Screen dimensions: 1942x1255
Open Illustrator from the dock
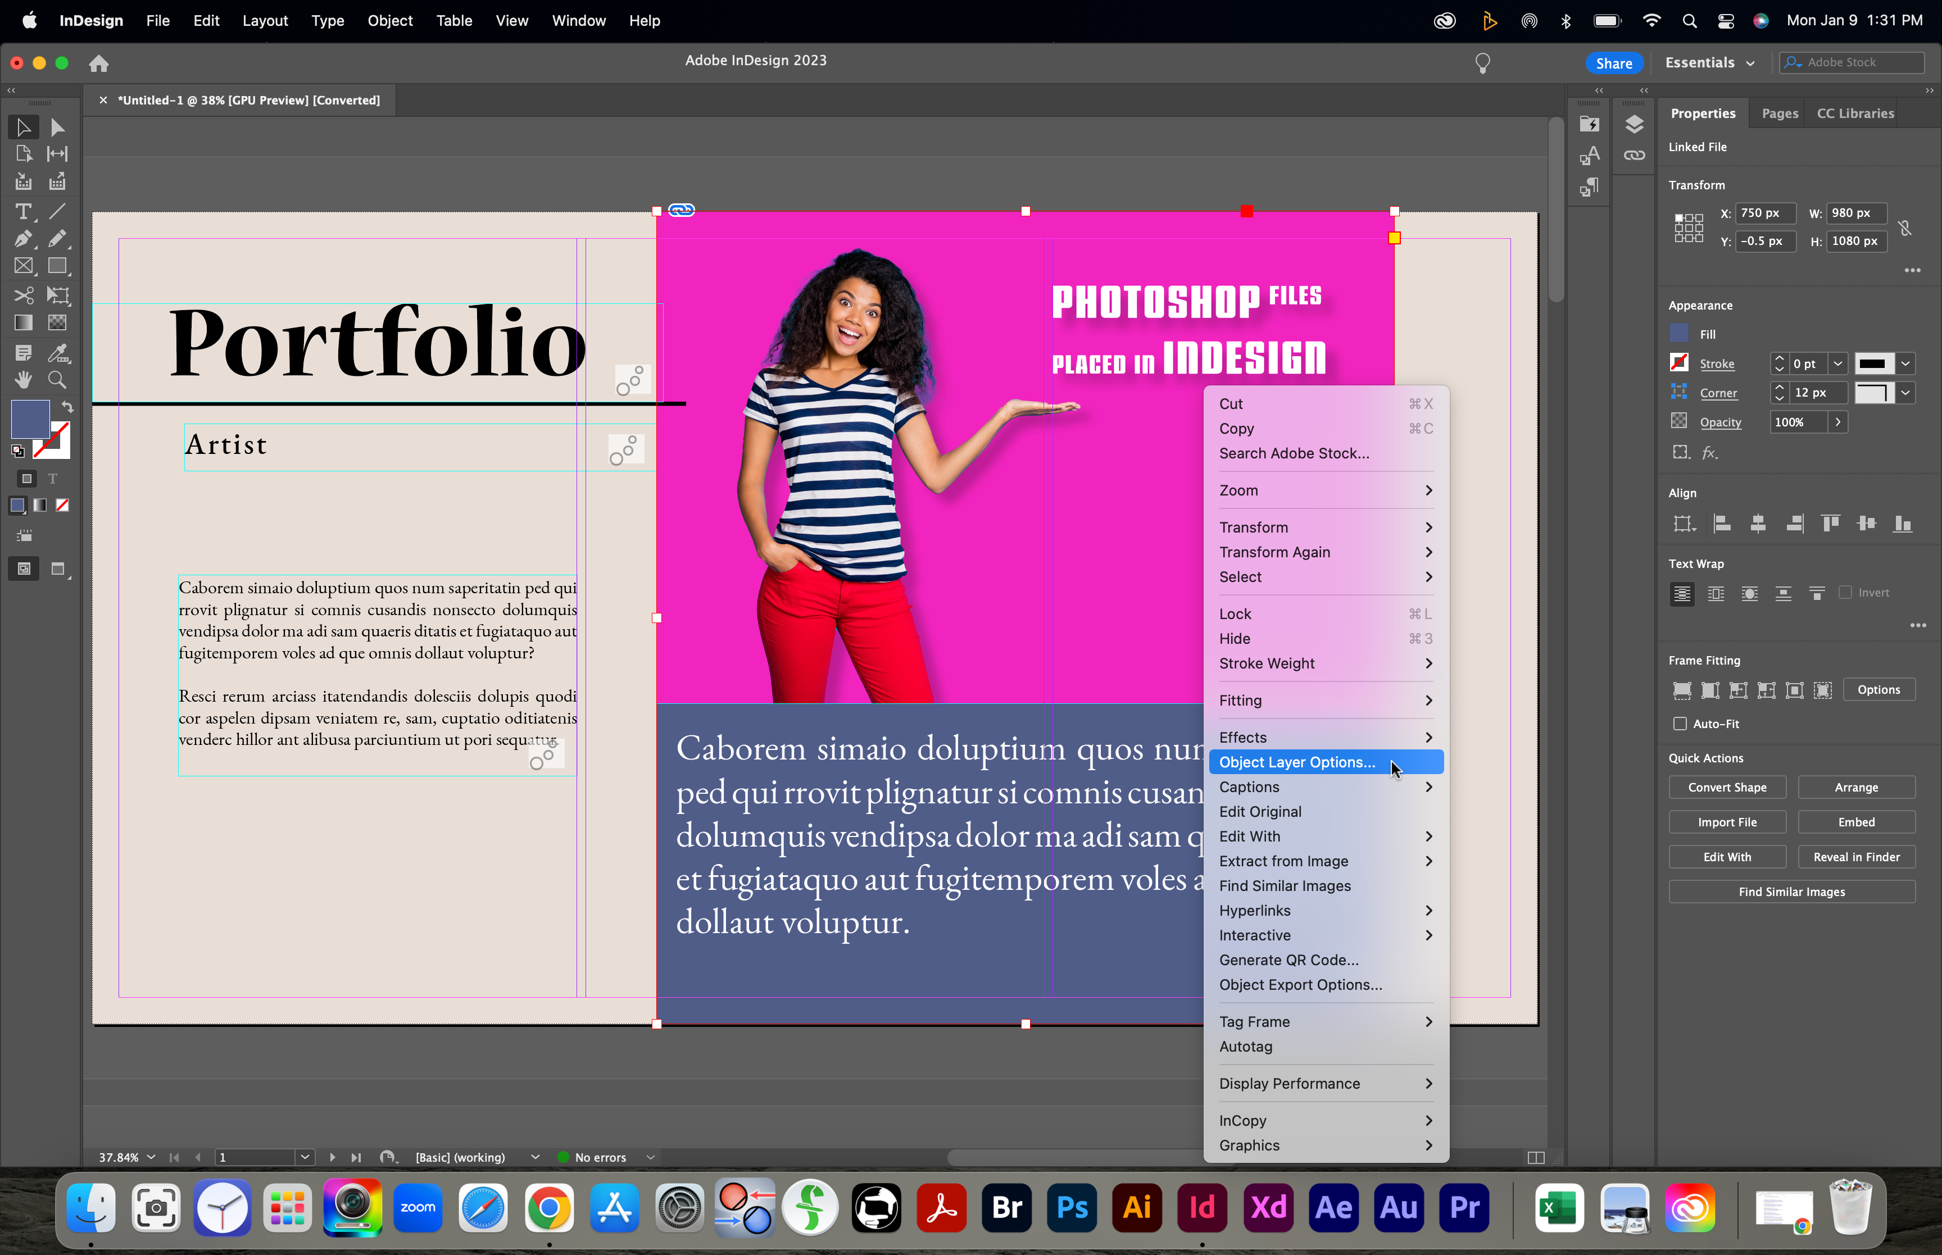point(1137,1208)
